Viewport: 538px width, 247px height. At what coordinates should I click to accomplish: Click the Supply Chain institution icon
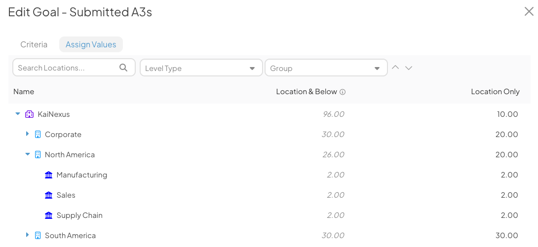[x=49, y=215]
